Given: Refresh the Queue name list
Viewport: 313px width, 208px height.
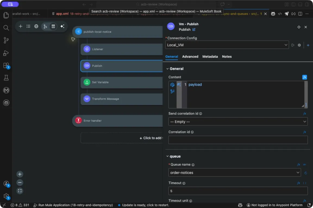Looking at the screenshot, I should pos(306,173).
